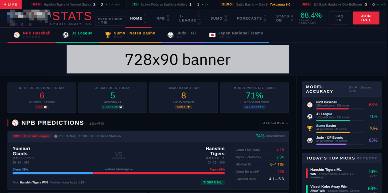Switch to Japan National Teams tab
388x193 pixels.
(x=236, y=35)
